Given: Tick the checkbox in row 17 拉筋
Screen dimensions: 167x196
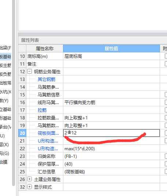Looking at the screenshot, I should (166, 110).
